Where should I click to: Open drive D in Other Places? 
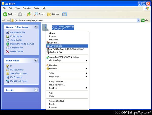pos(11,66)
